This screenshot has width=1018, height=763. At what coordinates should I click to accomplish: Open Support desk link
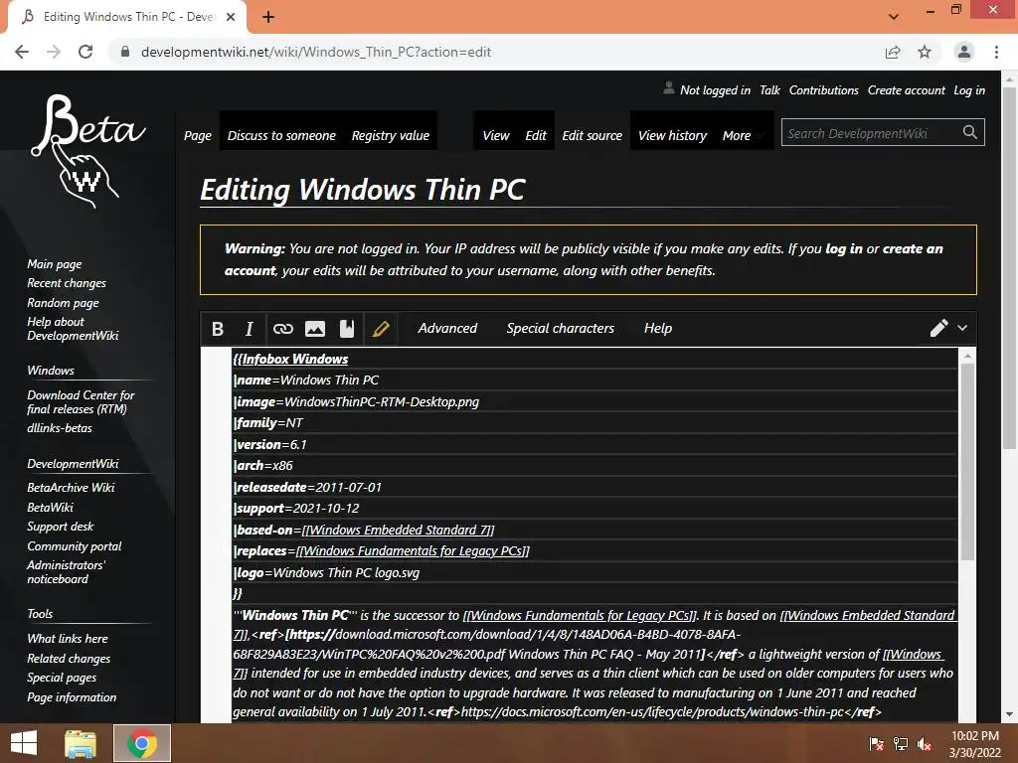pyautogui.click(x=61, y=527)
